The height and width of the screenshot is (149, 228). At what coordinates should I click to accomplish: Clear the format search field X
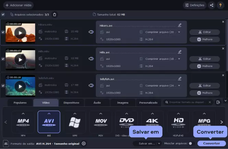(x=210, y=102)
